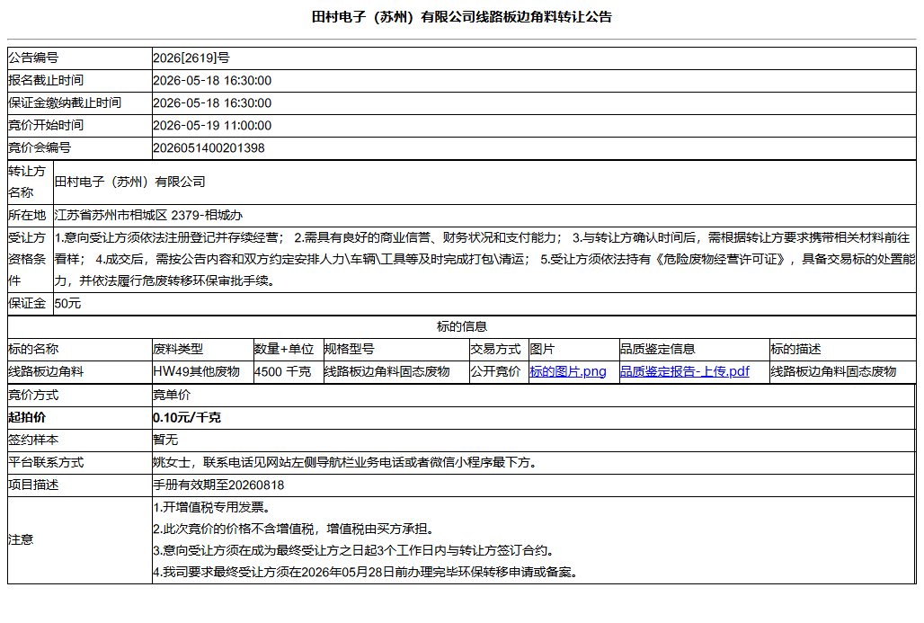Click the starting price 0.10元/千克
924x623 pixels.
[x=187, y=418]
